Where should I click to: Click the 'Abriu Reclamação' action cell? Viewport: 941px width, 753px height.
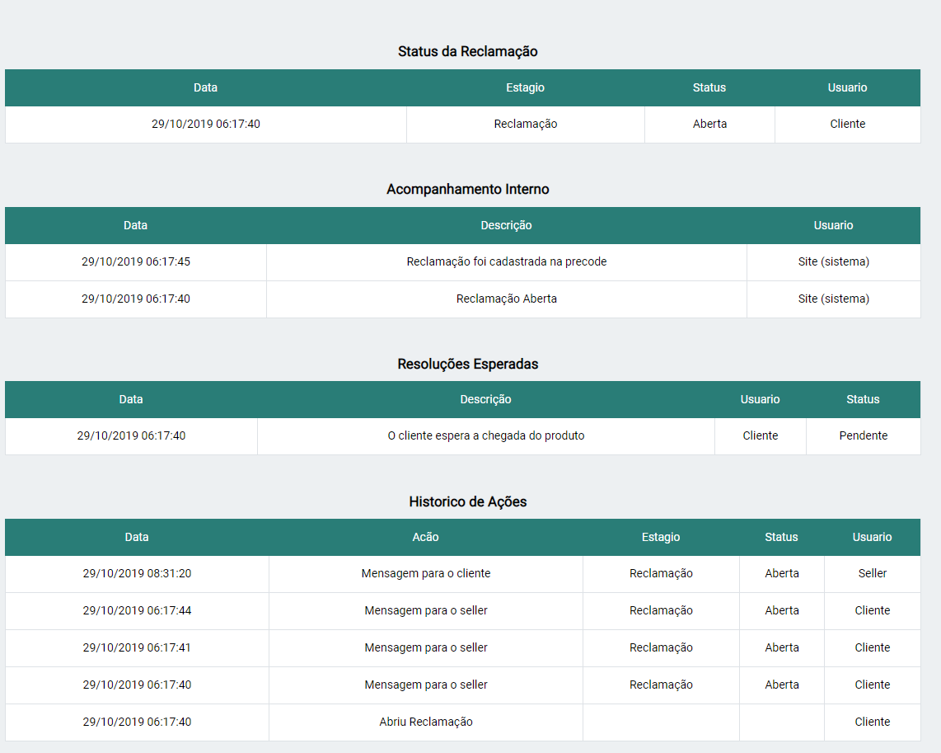[425, 722]
